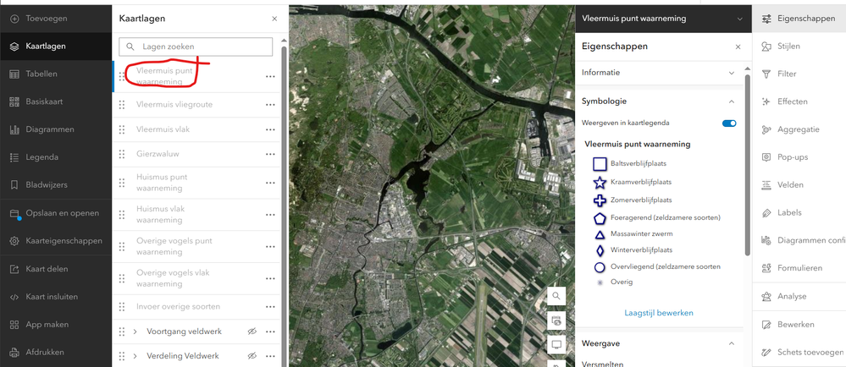Open the Filter tool

(x=799, y=74)
